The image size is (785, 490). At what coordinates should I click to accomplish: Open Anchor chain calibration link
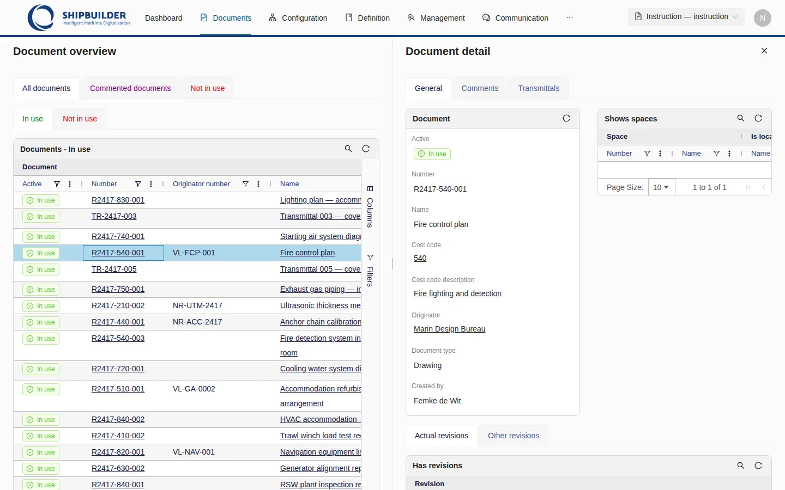(x=321, y=322)
